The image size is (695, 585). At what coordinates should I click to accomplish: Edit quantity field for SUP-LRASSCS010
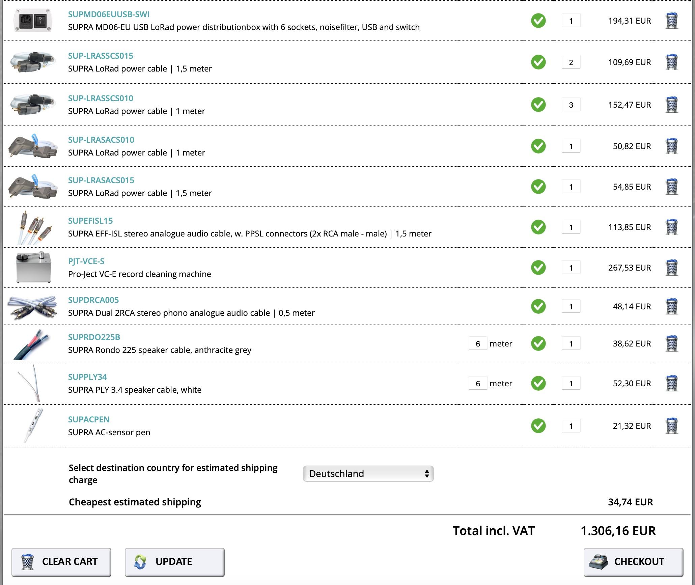click(x=571, y=105)
